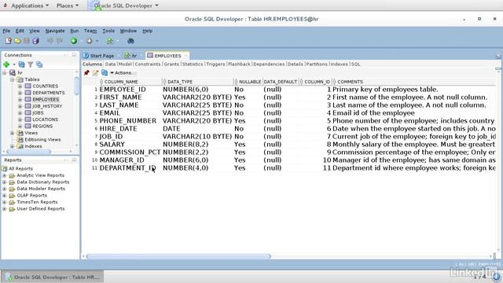Image resolution: width=503 pixels, height=283 pixels.
Task: Open the Tools menu
Action: 108,31
